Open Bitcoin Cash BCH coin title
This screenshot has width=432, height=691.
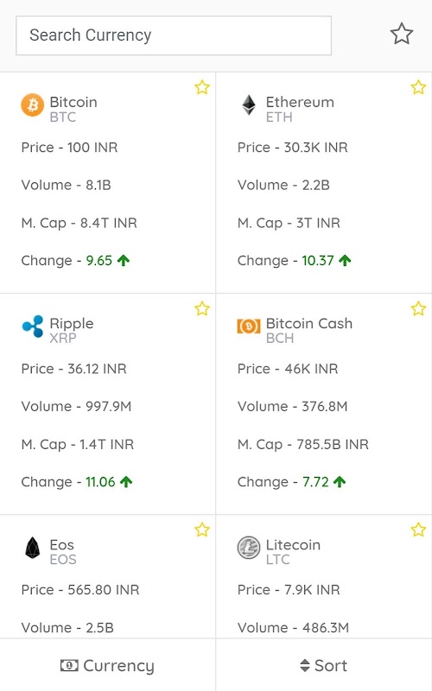(x=309, y=331)
